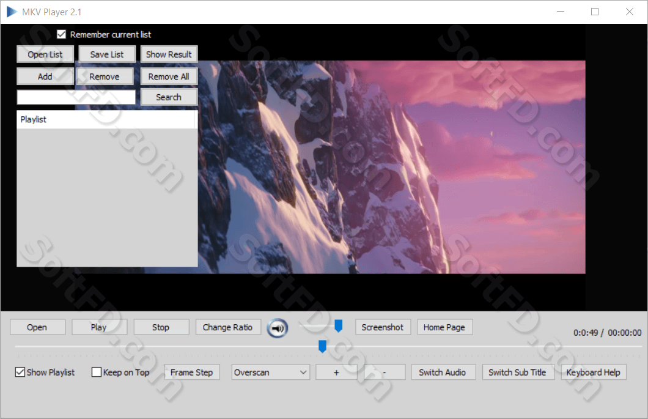
Task: Click inside the empty playlist list area
Action: (107, 198)
